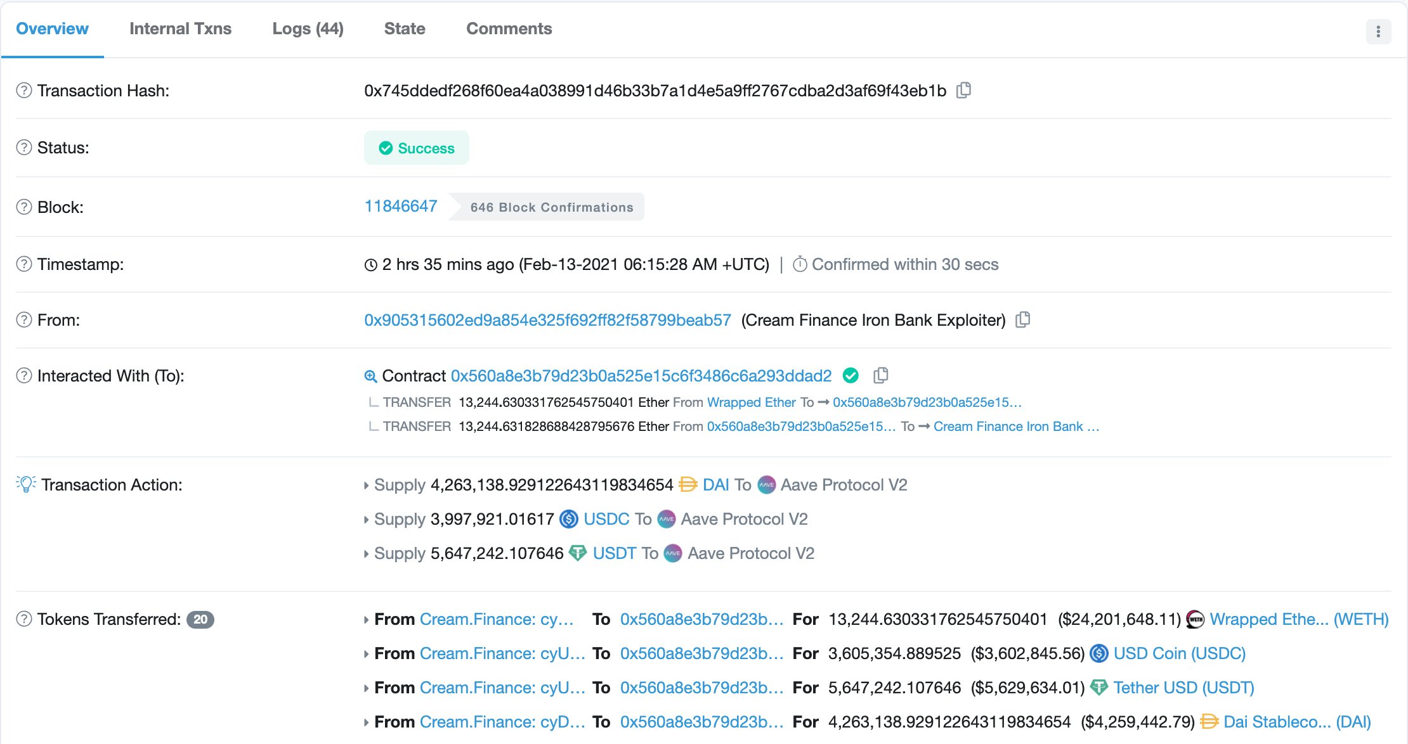Open Wrapped Ethe... (WETH) token link
The height and width of the screenshot is (744, 1408).
[1299, 619]
